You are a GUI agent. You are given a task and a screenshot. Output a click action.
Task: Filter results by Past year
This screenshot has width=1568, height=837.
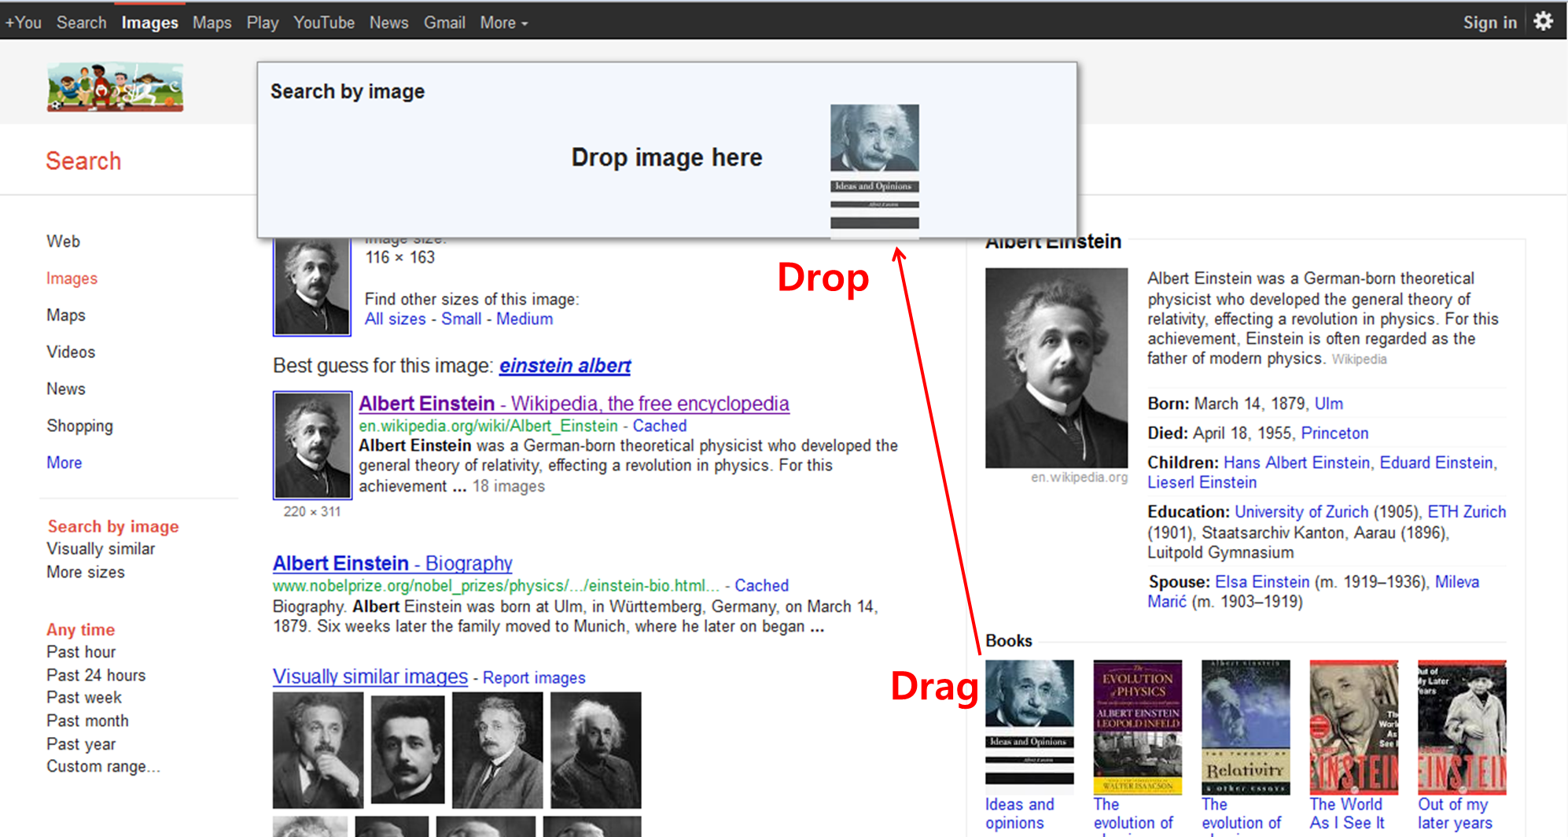[81, 744]
